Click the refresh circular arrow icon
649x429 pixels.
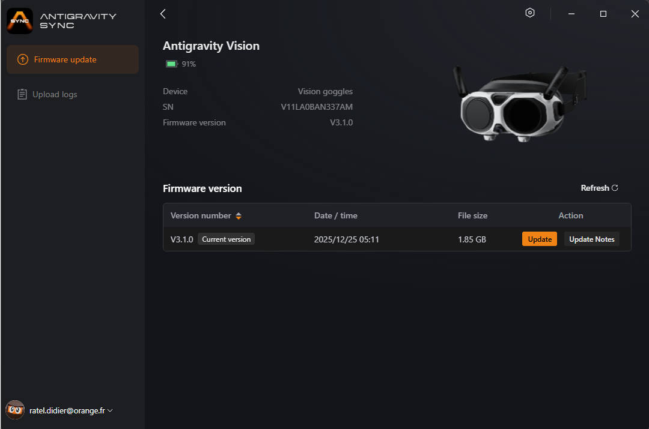615,188
